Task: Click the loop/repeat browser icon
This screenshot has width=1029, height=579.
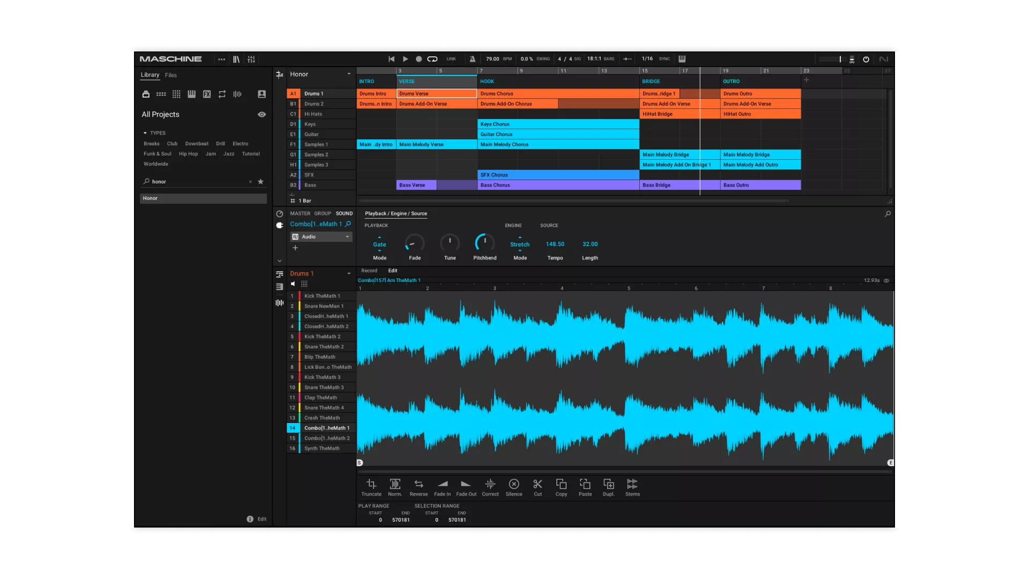Action: pyautogui.click(x=222, y=94)
